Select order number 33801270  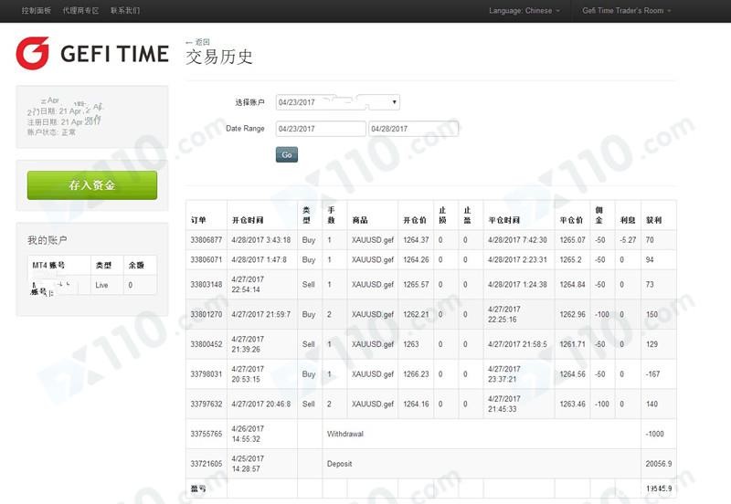click(207, 314)
